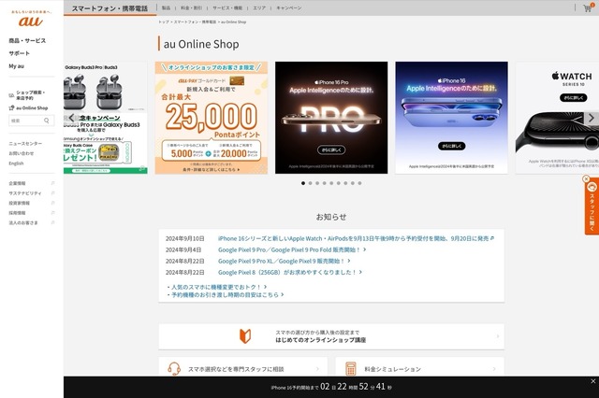Click the search magnifier icon in the sidebar
The height and width of the screenshot is (398, 599).
pos(47,121)
